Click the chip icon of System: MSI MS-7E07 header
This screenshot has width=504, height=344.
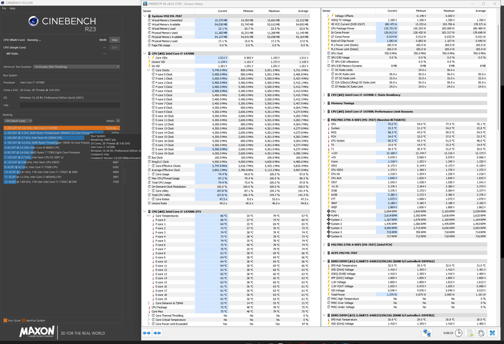[x=150, y=16]
